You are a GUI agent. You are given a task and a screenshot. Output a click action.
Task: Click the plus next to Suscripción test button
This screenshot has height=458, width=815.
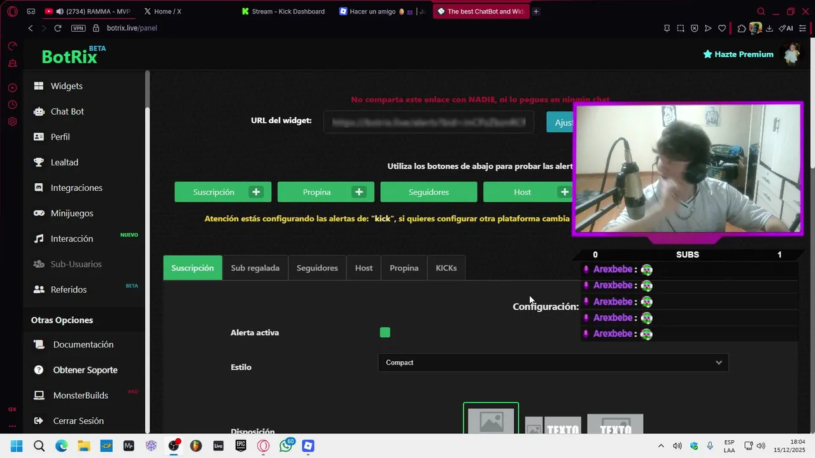click(256, 192)
